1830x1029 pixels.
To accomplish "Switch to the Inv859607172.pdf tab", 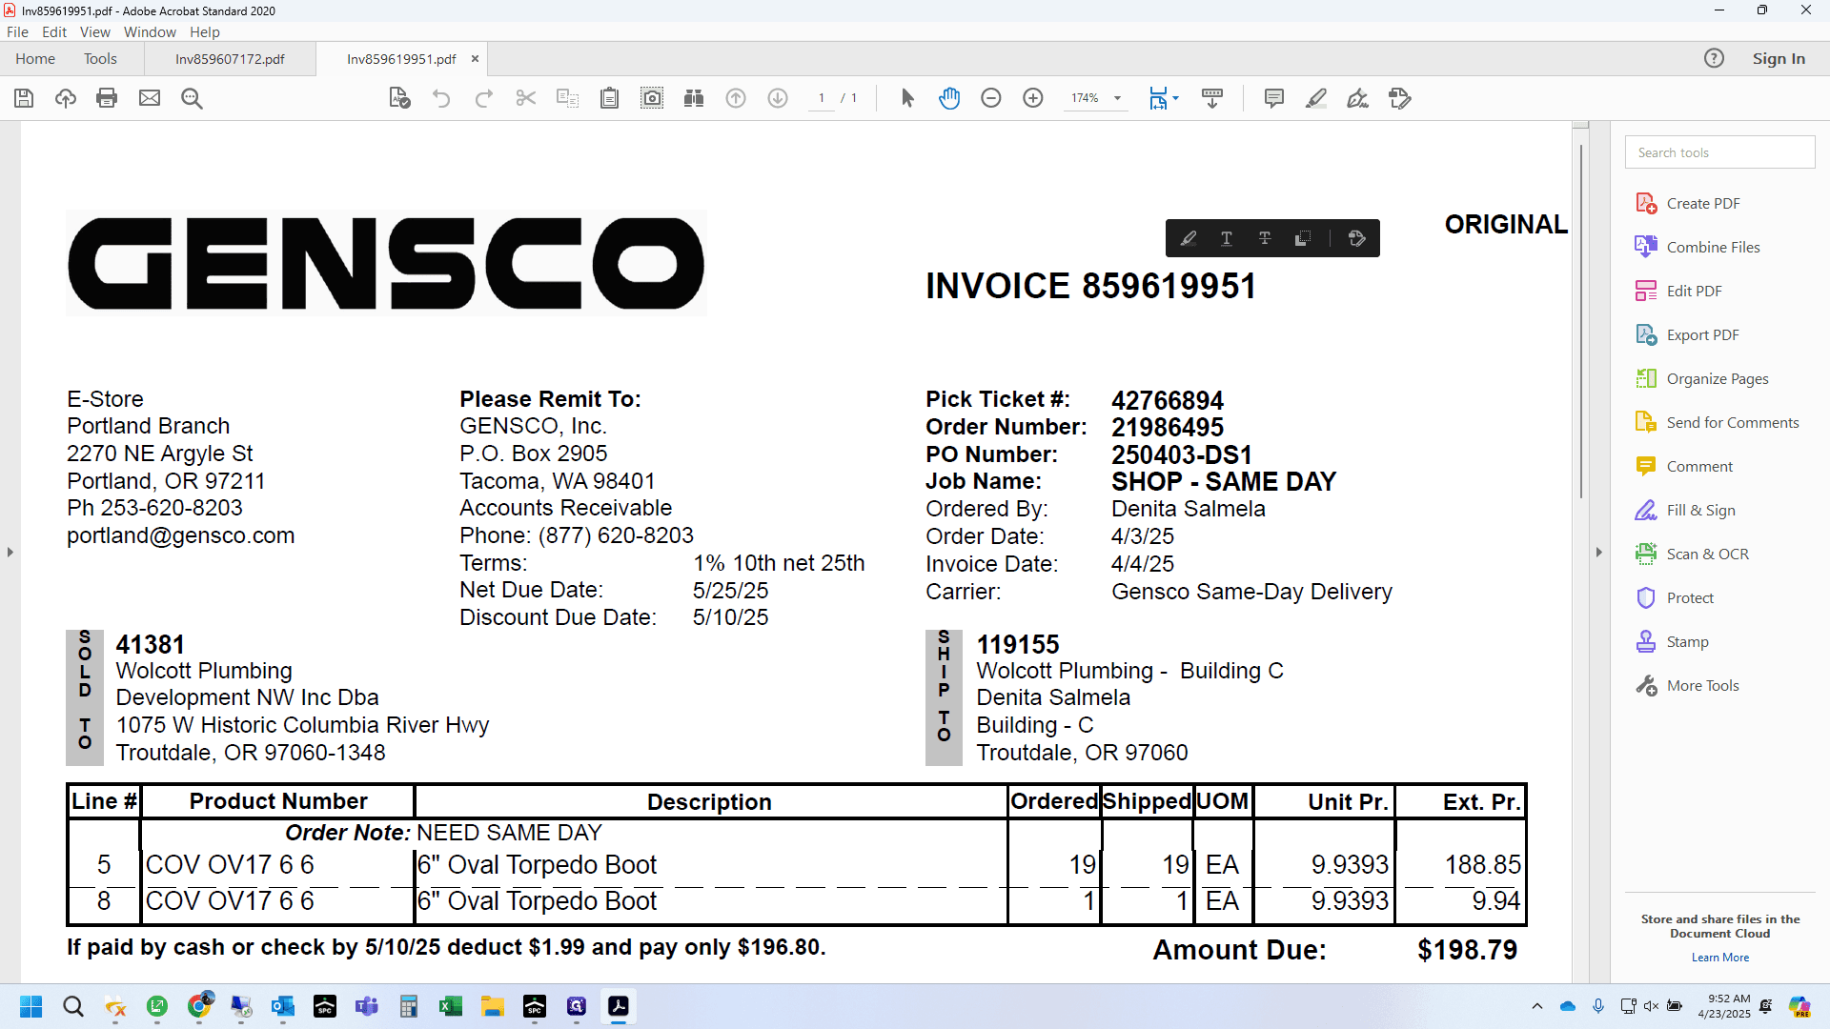I will pyautogui.click(x=230, y=59).
